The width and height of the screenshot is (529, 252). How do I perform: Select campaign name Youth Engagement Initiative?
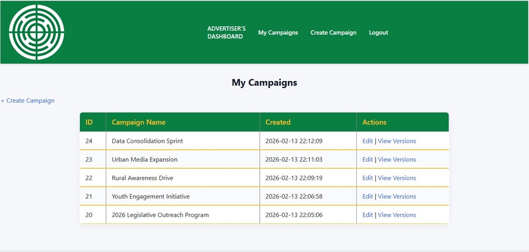[151, 196]
